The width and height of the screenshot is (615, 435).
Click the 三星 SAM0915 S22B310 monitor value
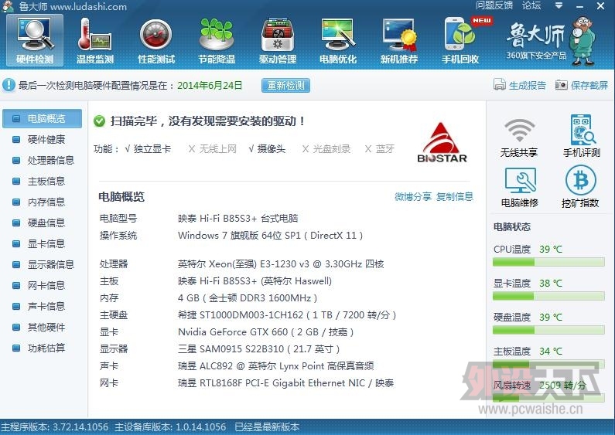[x=259, y=348]
